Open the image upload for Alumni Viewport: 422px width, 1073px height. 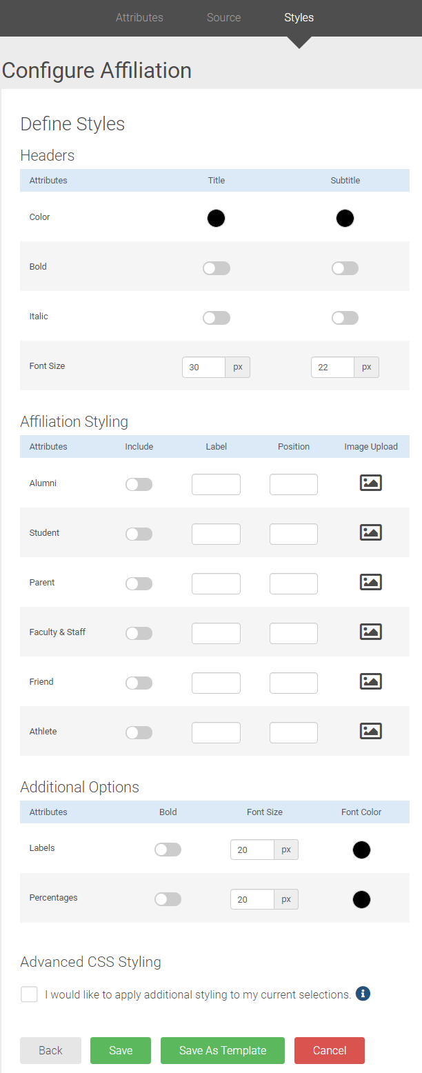[x=370, y=483]
